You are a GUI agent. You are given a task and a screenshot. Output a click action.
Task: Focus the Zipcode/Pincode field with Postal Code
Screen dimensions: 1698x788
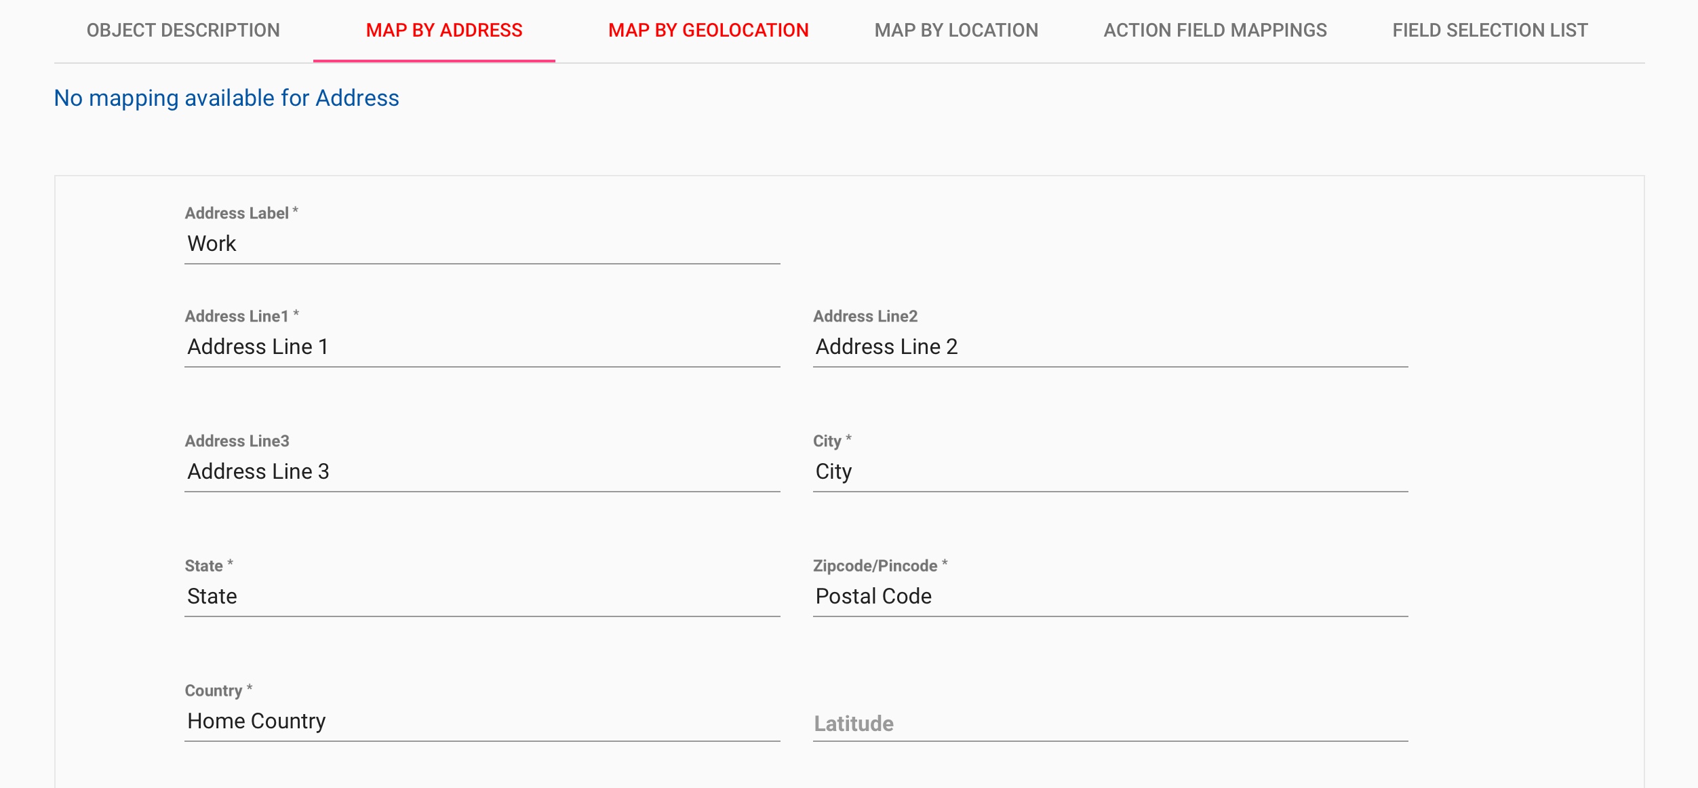coord(1110,596)
